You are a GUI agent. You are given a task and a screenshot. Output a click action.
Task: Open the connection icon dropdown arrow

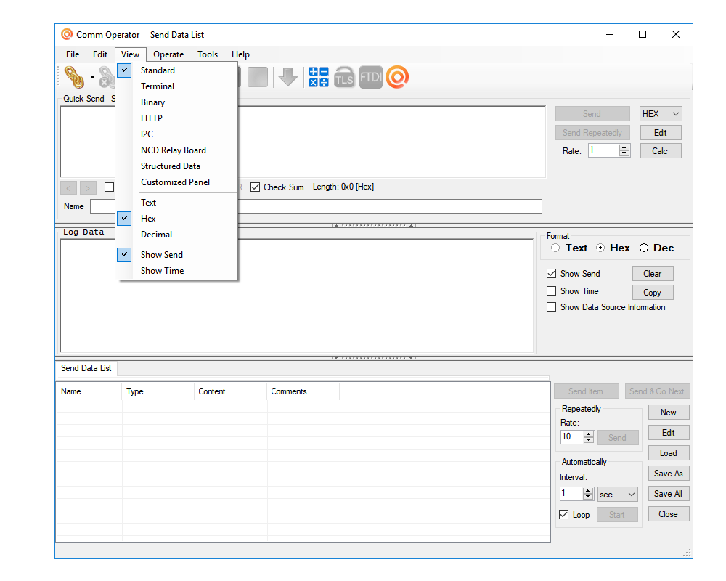92,78
